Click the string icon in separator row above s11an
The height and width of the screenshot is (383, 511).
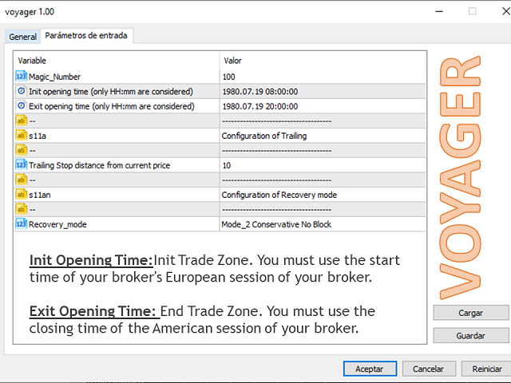tap(22, 180)
